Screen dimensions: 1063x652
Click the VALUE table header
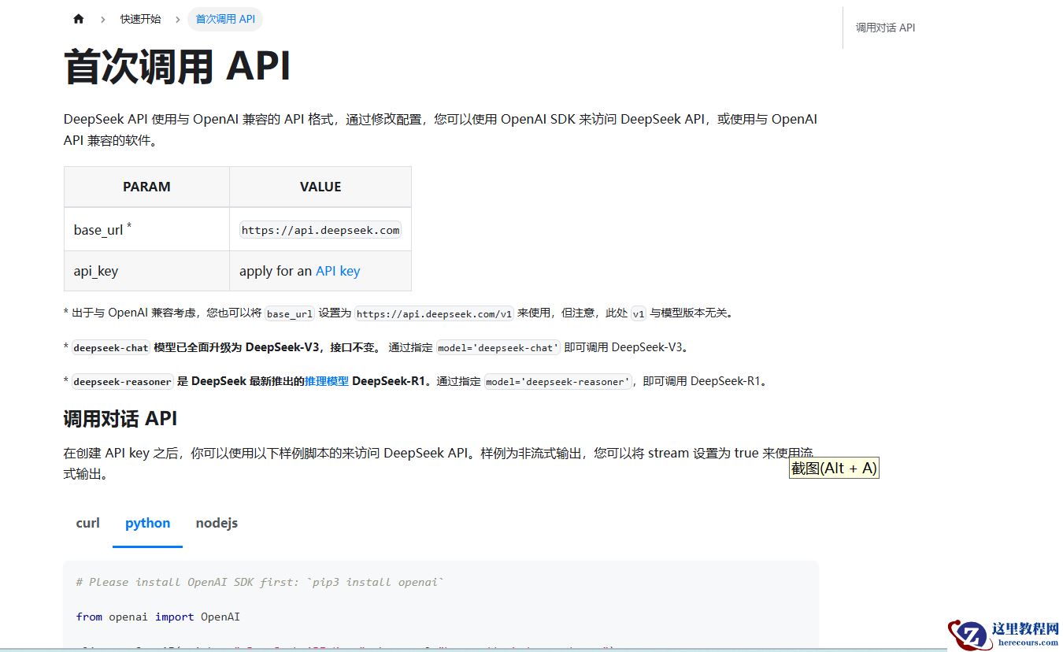[x=320, y=187]
